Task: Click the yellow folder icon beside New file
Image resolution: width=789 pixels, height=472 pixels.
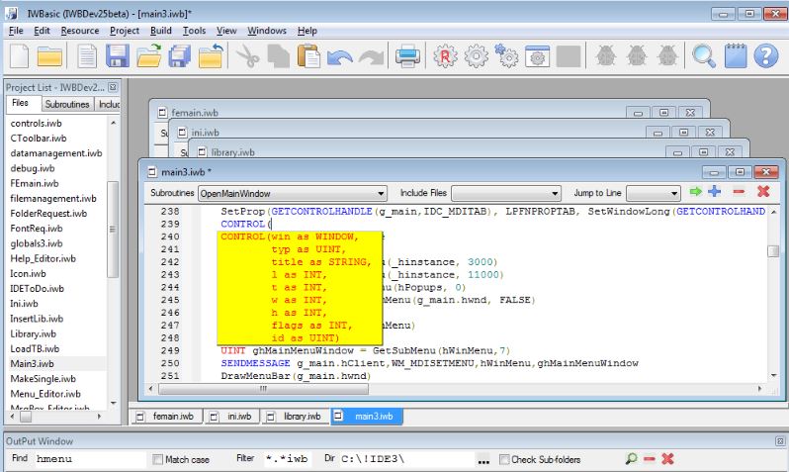Action: pos(49,56)
